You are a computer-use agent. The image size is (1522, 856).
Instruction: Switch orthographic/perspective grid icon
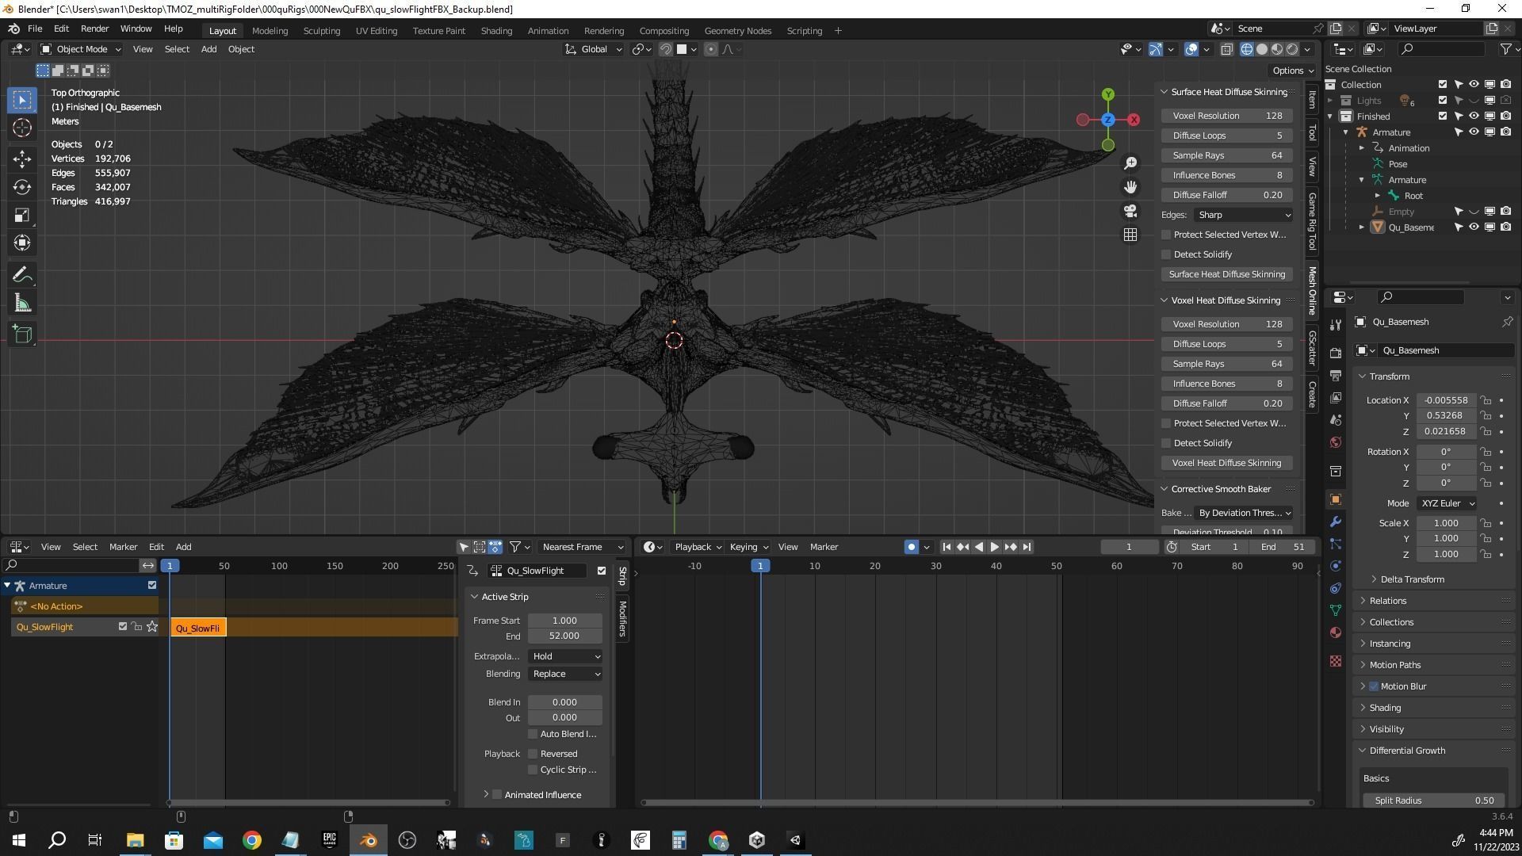click(1130, 235)
